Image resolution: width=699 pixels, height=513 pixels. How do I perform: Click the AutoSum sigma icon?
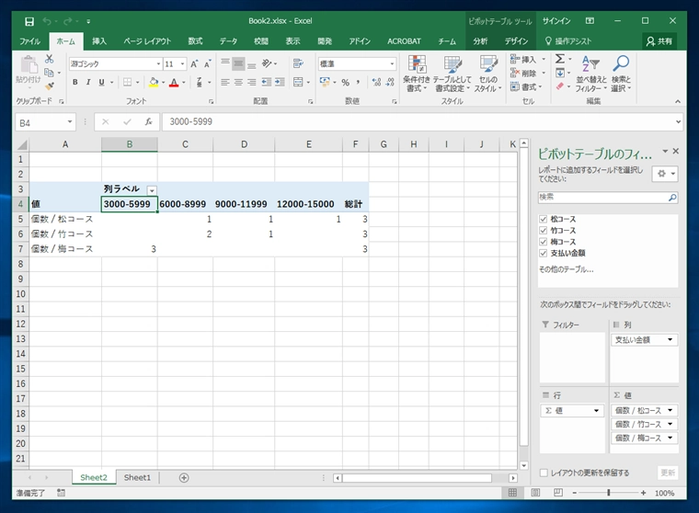tap(560, 59)
